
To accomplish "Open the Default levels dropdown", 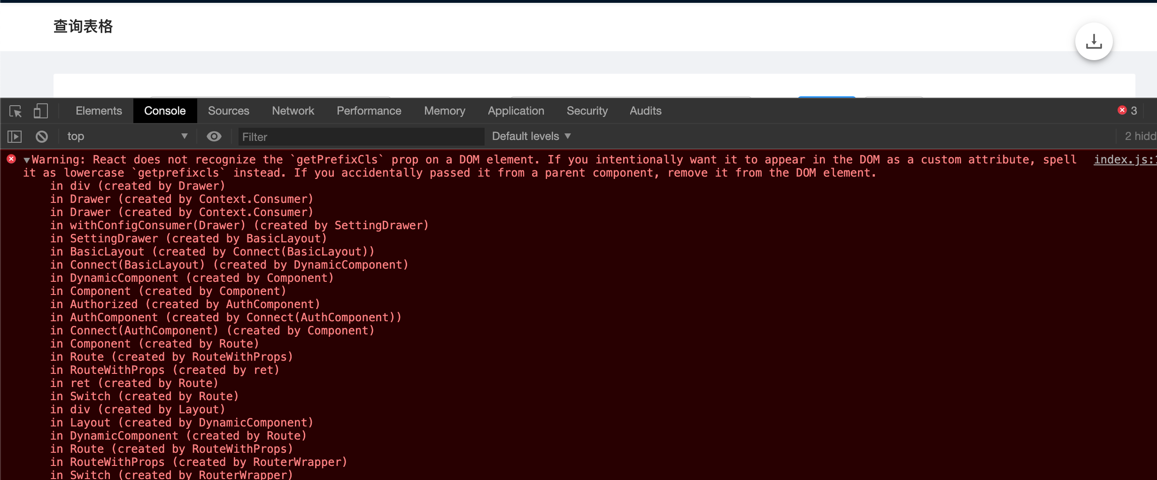I will (531, 136).
